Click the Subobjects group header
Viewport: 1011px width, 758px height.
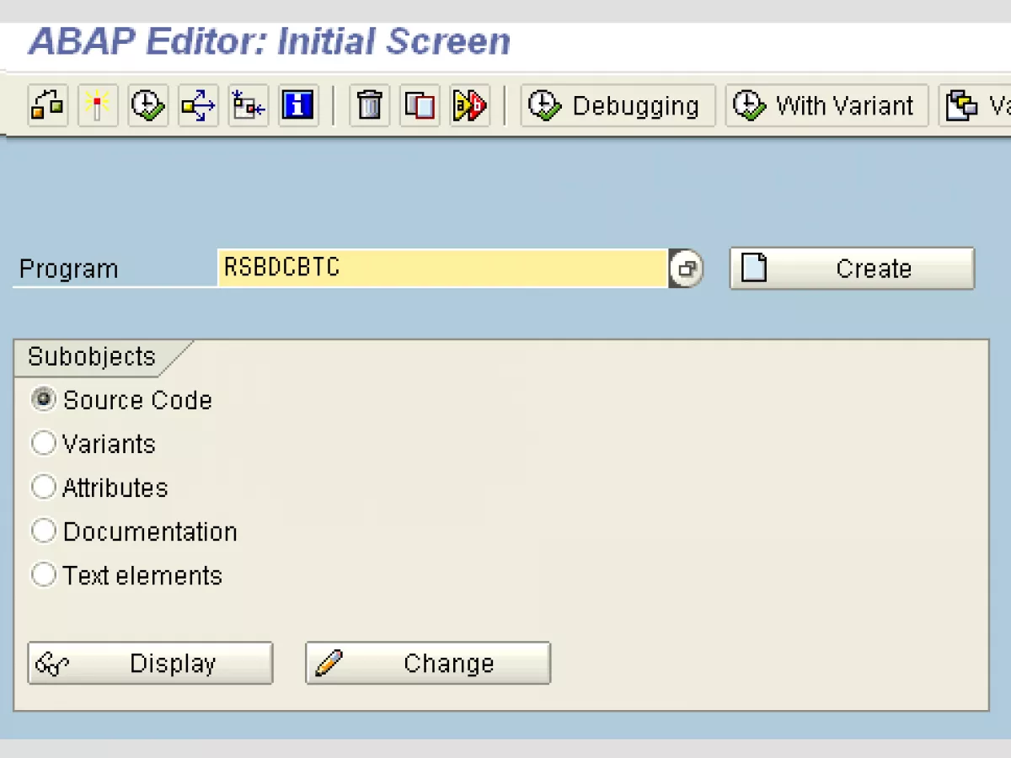tap(92, 356)
